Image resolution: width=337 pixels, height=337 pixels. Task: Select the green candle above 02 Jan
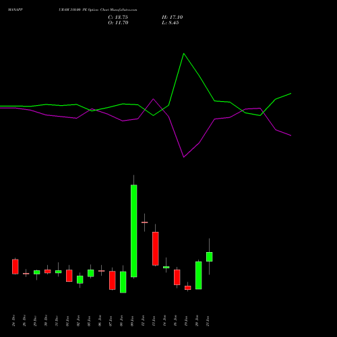click(x=80, y=280)
